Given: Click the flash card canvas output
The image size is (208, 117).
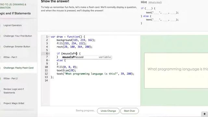Looking at the screenshot, I should click(x=174, y=71).
